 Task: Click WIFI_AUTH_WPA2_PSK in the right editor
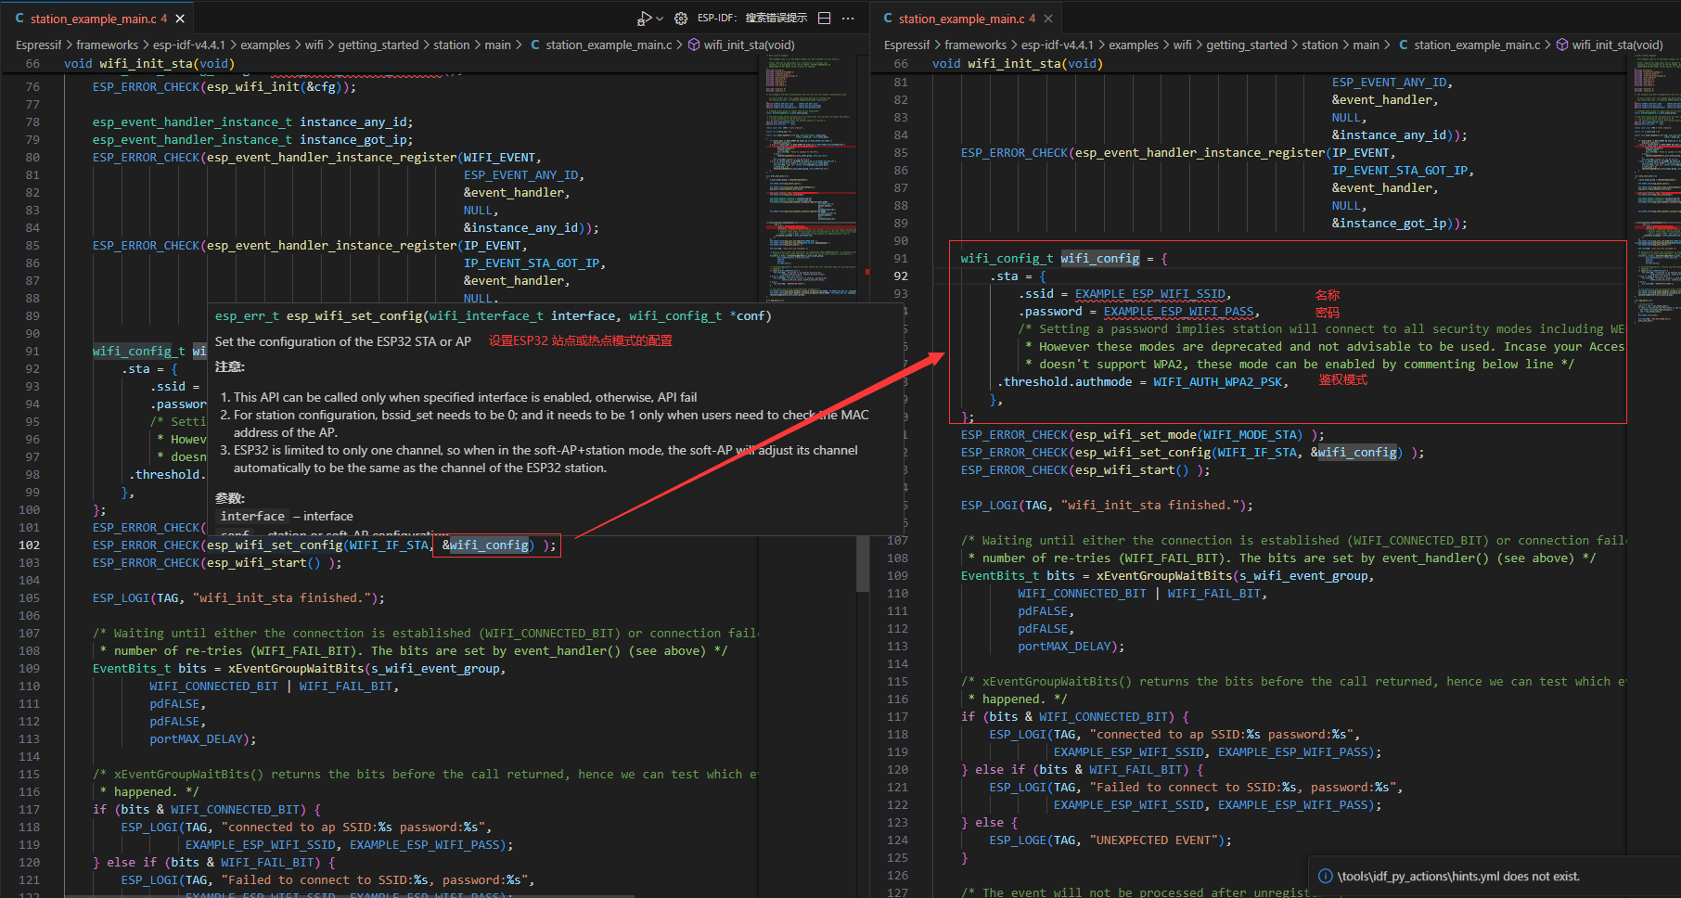1217,382
